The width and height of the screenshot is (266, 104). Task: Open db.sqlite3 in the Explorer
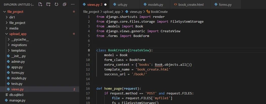pos(16,95)
